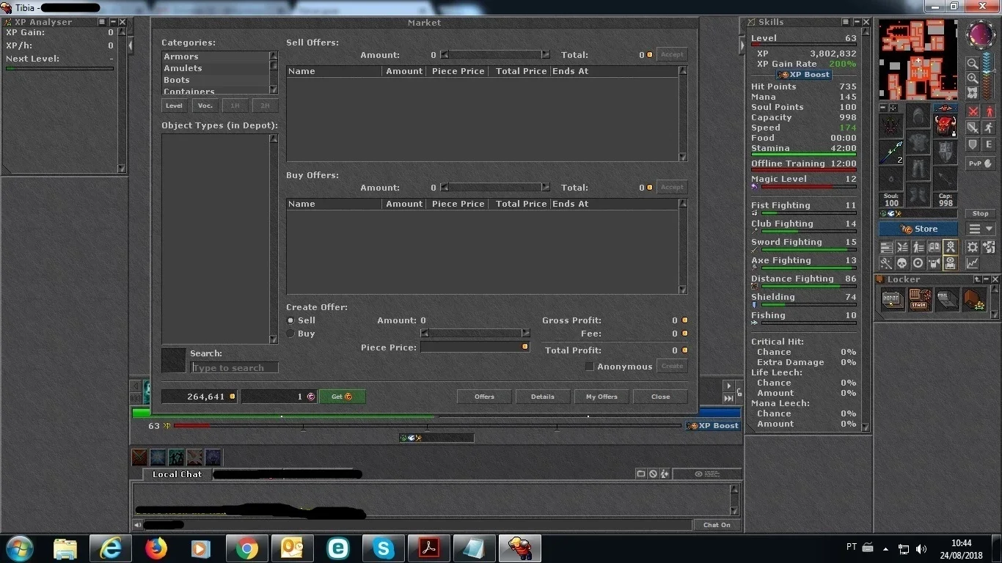Toggle the 2H filter button
The image size is (1002, 563).
tap(265, 106)
